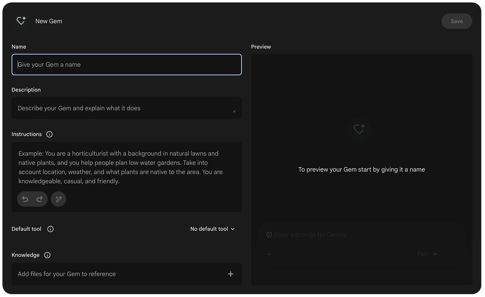
Task: Open the Fast model dropdown
Action: coord(427,254)
